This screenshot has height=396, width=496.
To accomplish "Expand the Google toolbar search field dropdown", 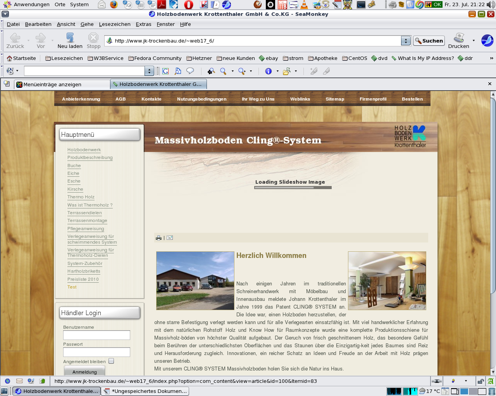I will pyautogui.click(x=149, y=71).
